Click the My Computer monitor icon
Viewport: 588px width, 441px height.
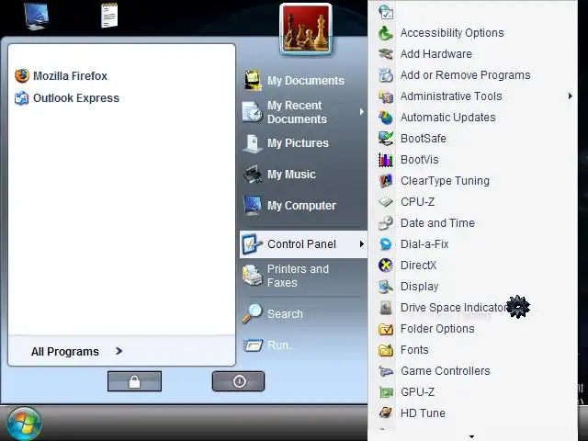[252, 206]
